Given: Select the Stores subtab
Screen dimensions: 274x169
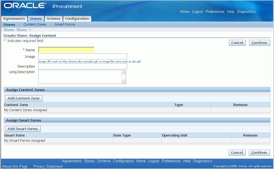Looking at the screenshot, I should pyautogui.click(x=9, y=25).
